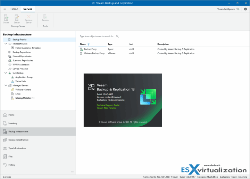Screen dimensions: 250x179
Task: Select the Server ribbon tab
Action: (x=28, y=9)
